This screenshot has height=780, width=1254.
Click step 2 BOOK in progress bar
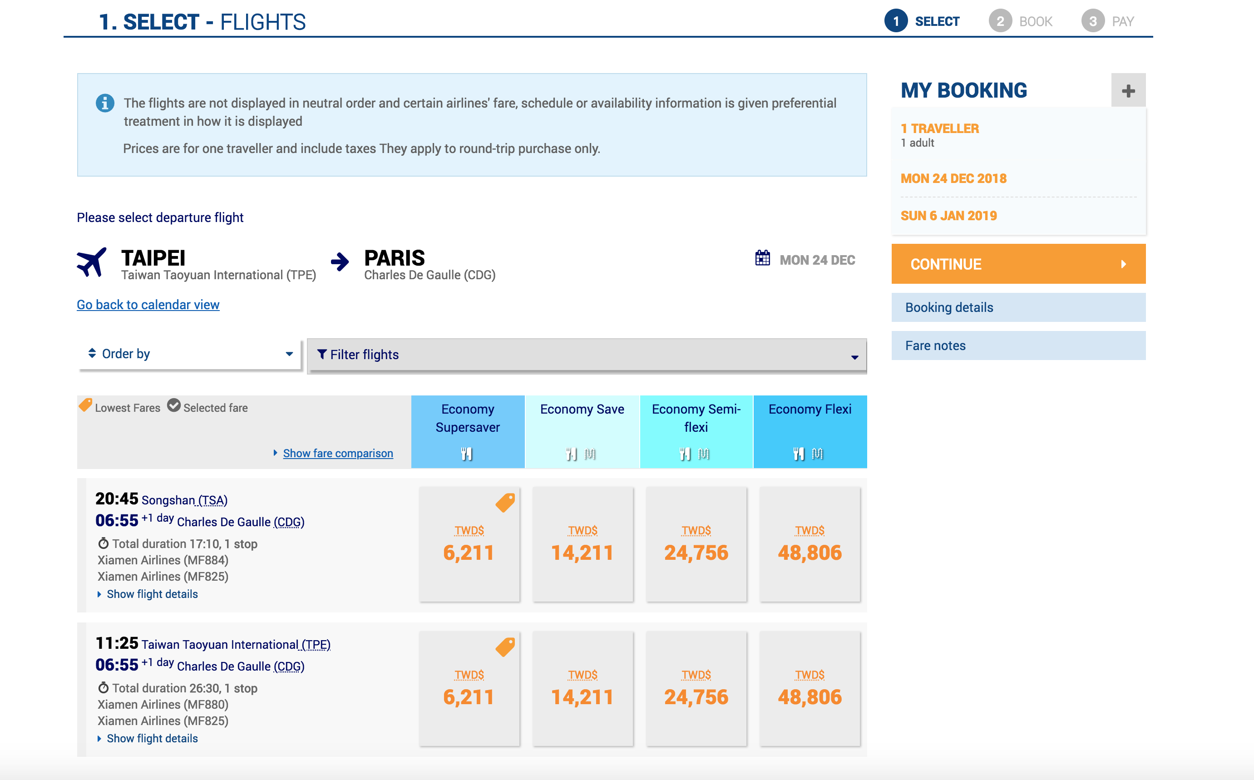1020,21
